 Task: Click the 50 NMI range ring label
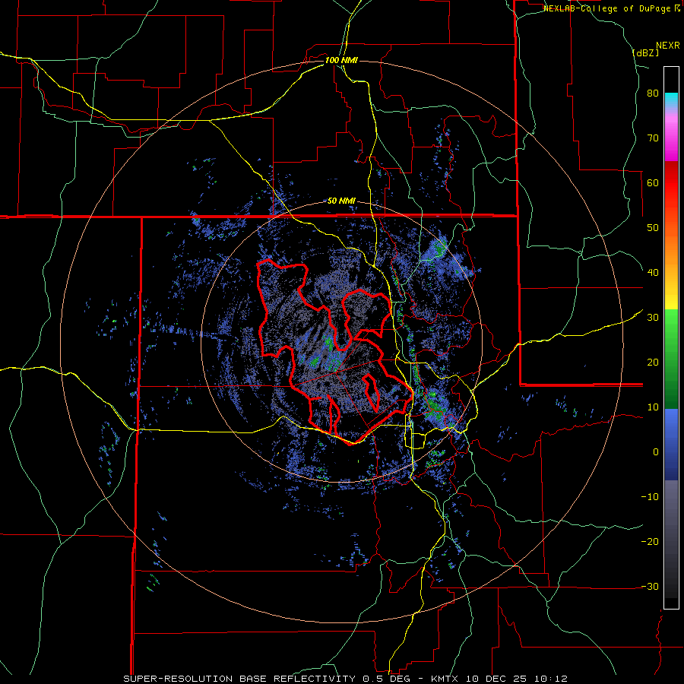tap(341, 201)
